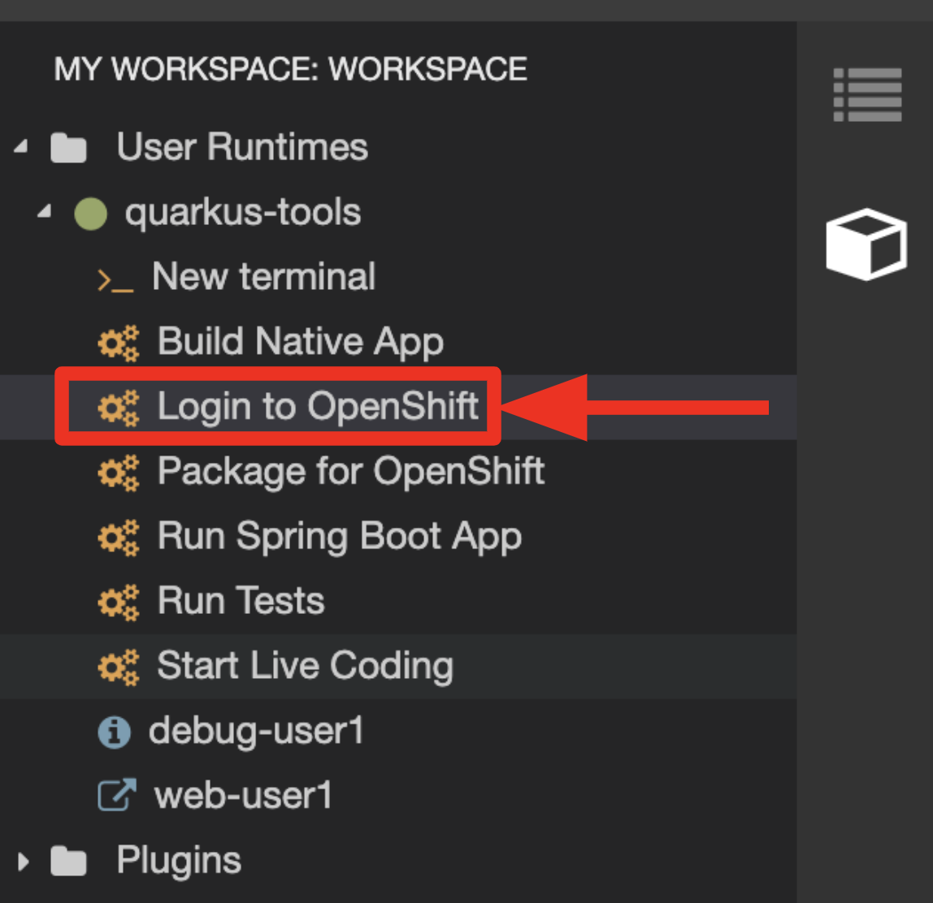
Task: Click the gear icon beside Build Native App
Action: point(122,342)
